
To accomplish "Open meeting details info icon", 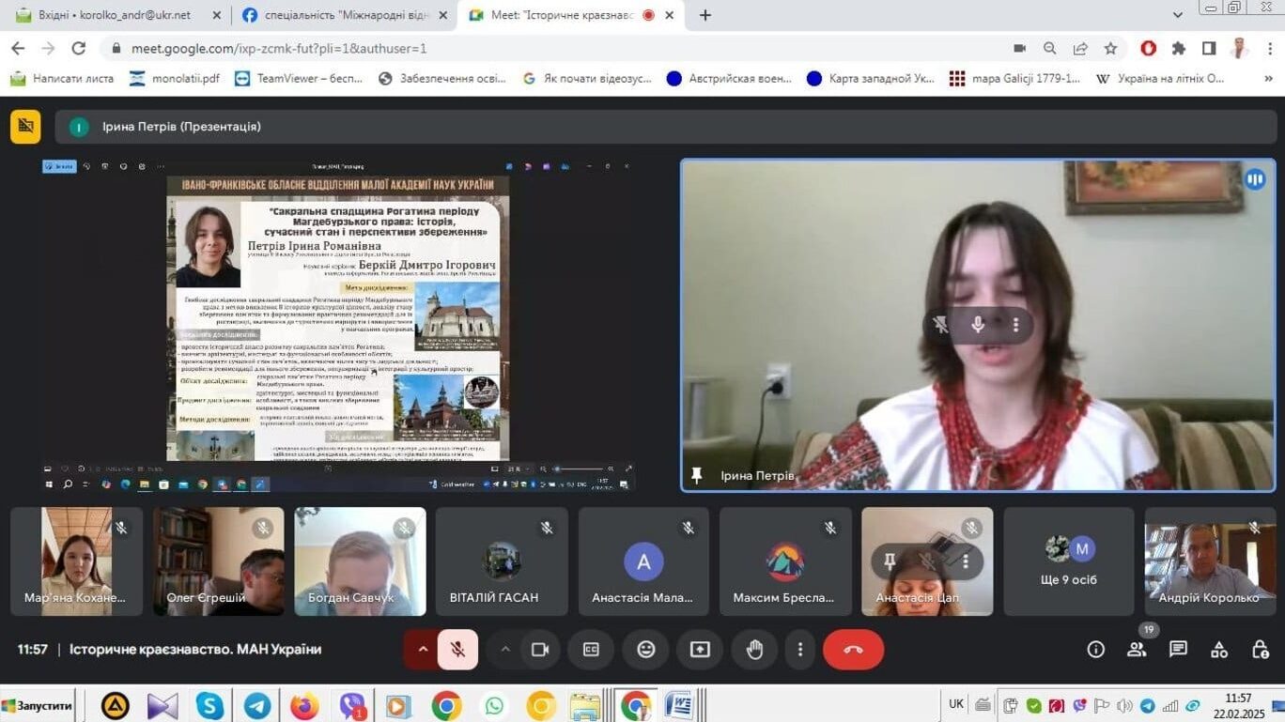I will (x=1095, y=650).
